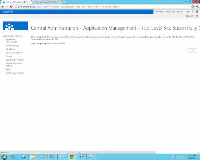Open Backup and Restore in left navigation
The height and width of the screenshot is (160, 200).
pos(14,52)
